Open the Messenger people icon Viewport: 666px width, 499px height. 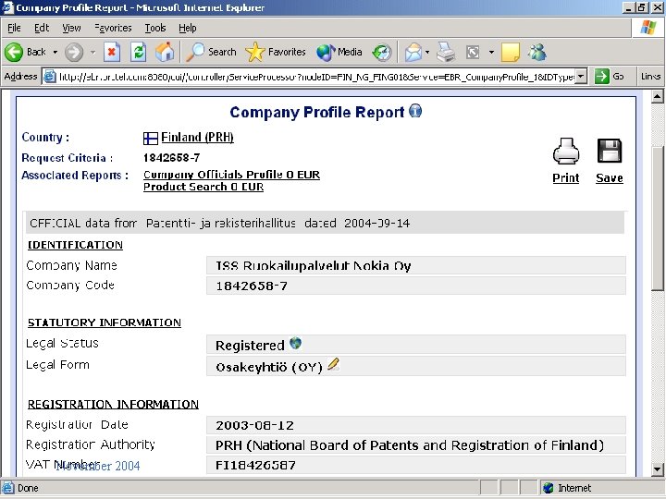pyautogui.click(x=536, y=52)
